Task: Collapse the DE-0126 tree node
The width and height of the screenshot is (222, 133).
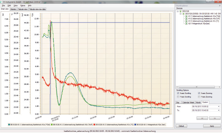Action: pyautogui.click(x=178, y=11)
